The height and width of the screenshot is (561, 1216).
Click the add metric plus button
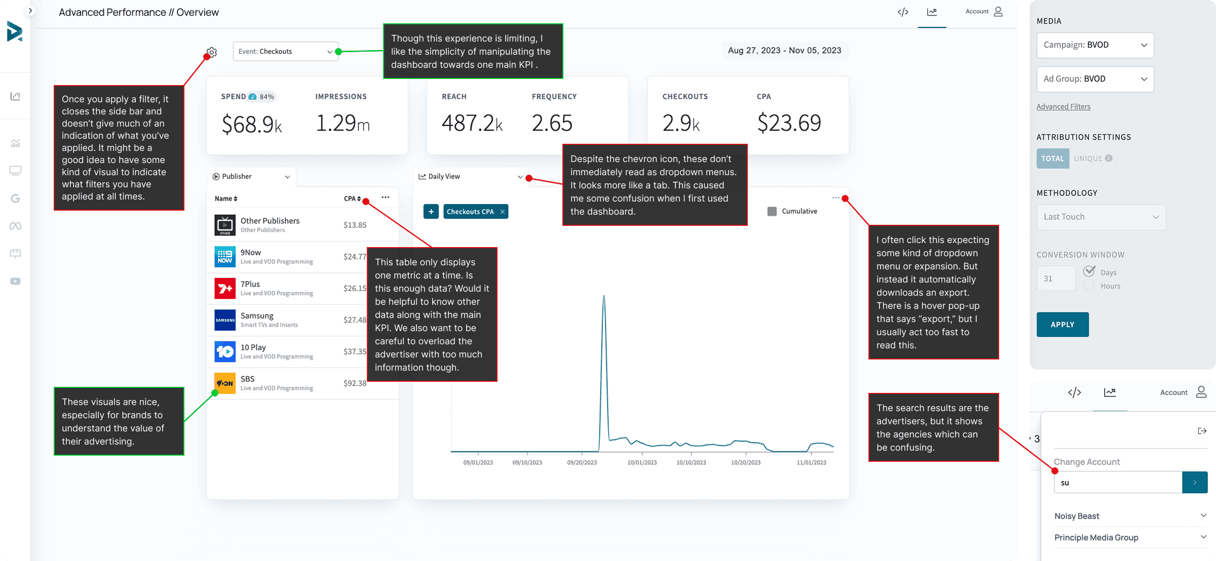click(431, 212)
